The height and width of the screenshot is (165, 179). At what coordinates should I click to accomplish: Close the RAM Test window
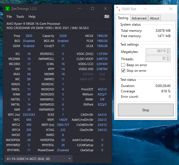click(171, 9)
